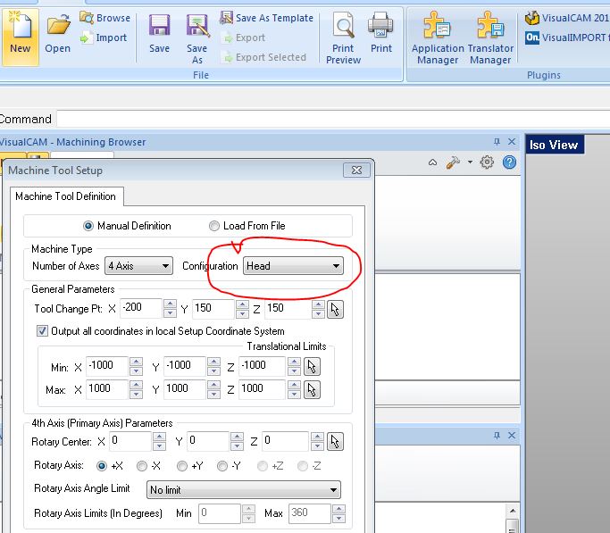This screenshot has width=610, height=533.
Task: Launch the VisualCAM plugin entry
Action: tap(566, 18)
